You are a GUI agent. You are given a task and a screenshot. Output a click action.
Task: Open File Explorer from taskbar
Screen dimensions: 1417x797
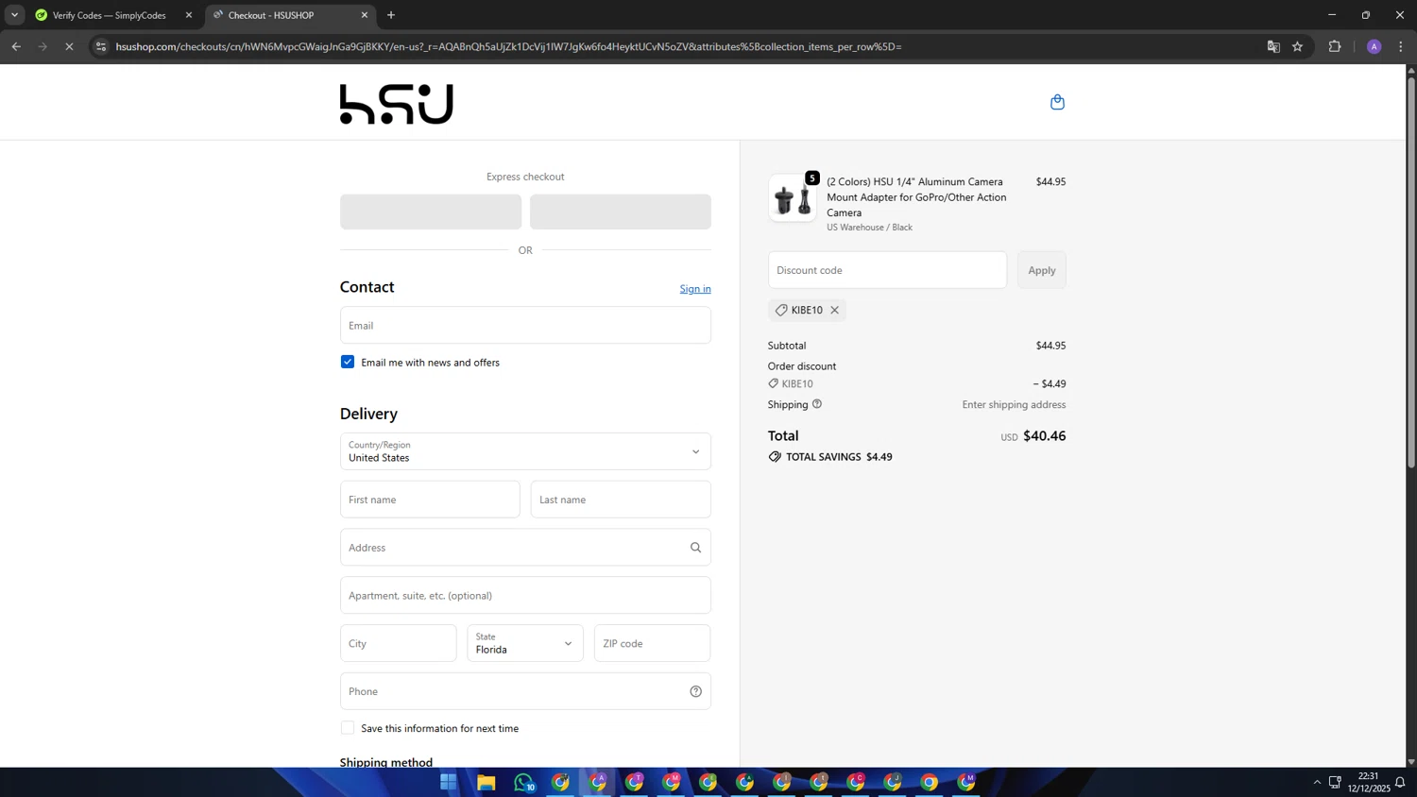coord(487,782)
